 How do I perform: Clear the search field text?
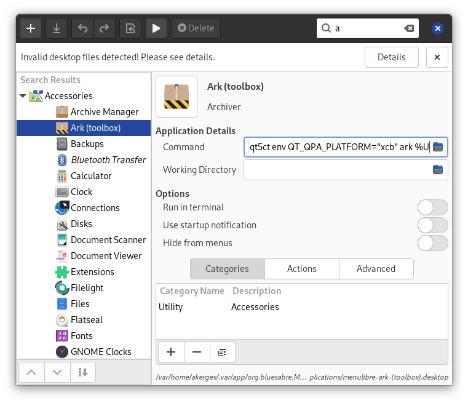[409, 28]
